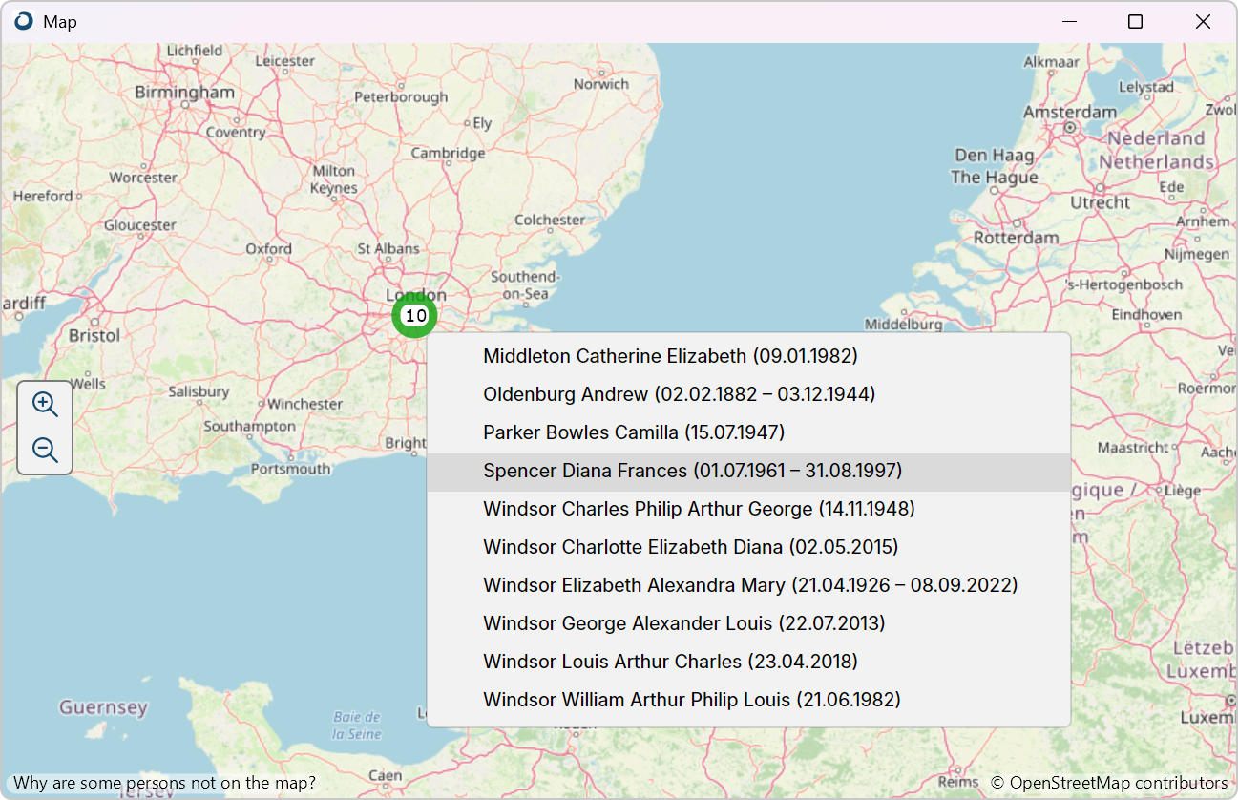Image resolution: width=1238 pixels, height=800 pixels.
Task: Click the OpenStreetMap contributors attribution
Action: [1109, 783]
